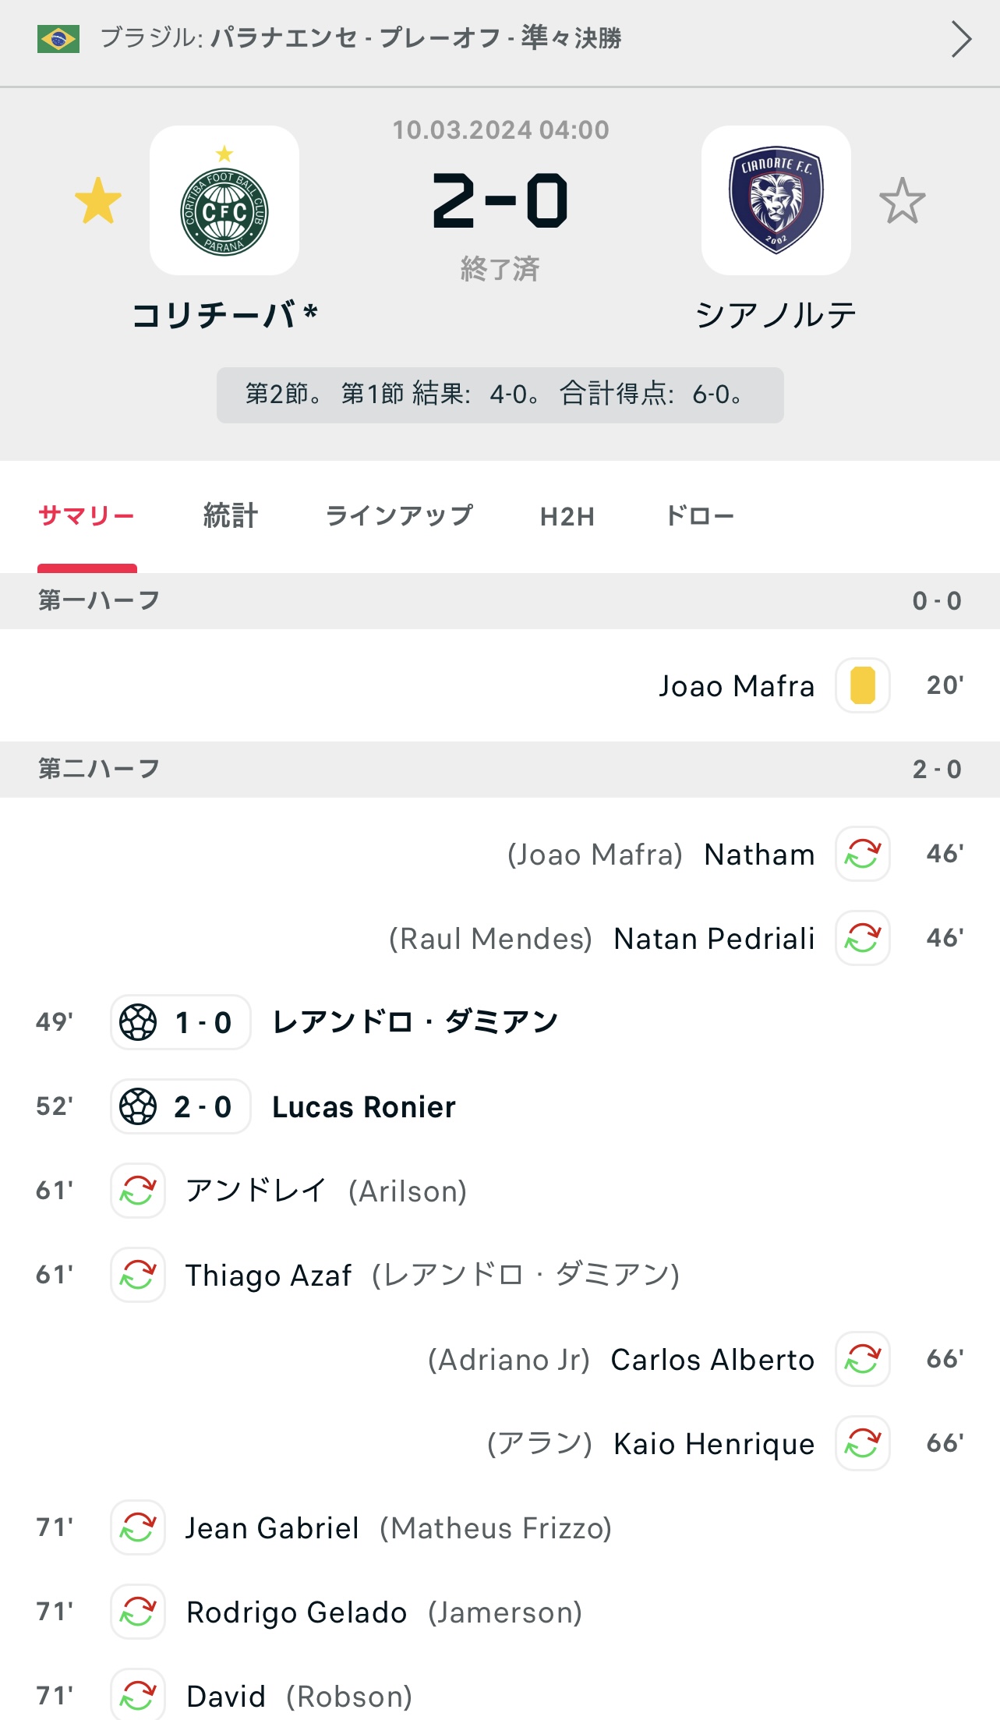The image size is (1000, 1720).
Task: Add Cianorte to favorites via star outline
Action: point(902,201)
